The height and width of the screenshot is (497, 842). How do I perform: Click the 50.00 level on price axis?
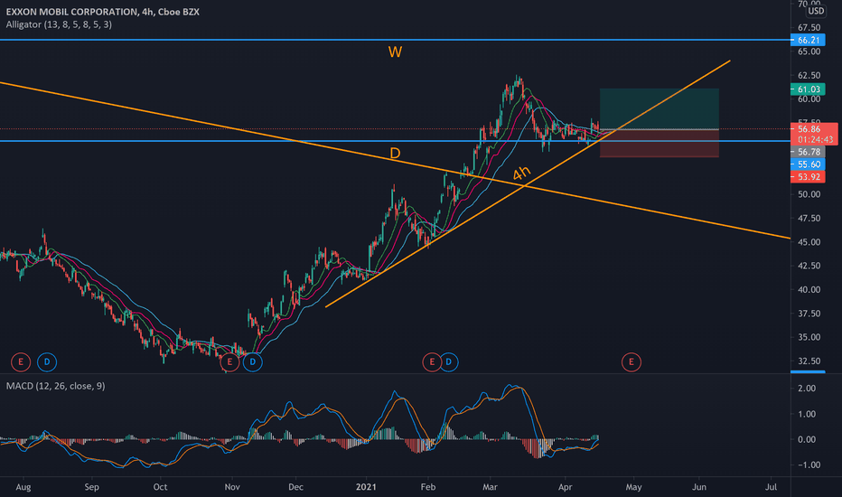tap(809, 194)
